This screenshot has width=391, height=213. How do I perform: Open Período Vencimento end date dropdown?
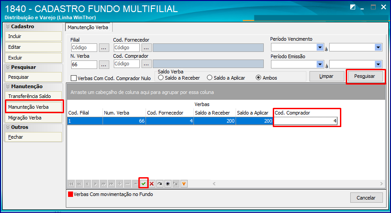pos(378,47)
